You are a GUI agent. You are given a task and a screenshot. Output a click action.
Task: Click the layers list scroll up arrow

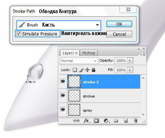[143, 78]
